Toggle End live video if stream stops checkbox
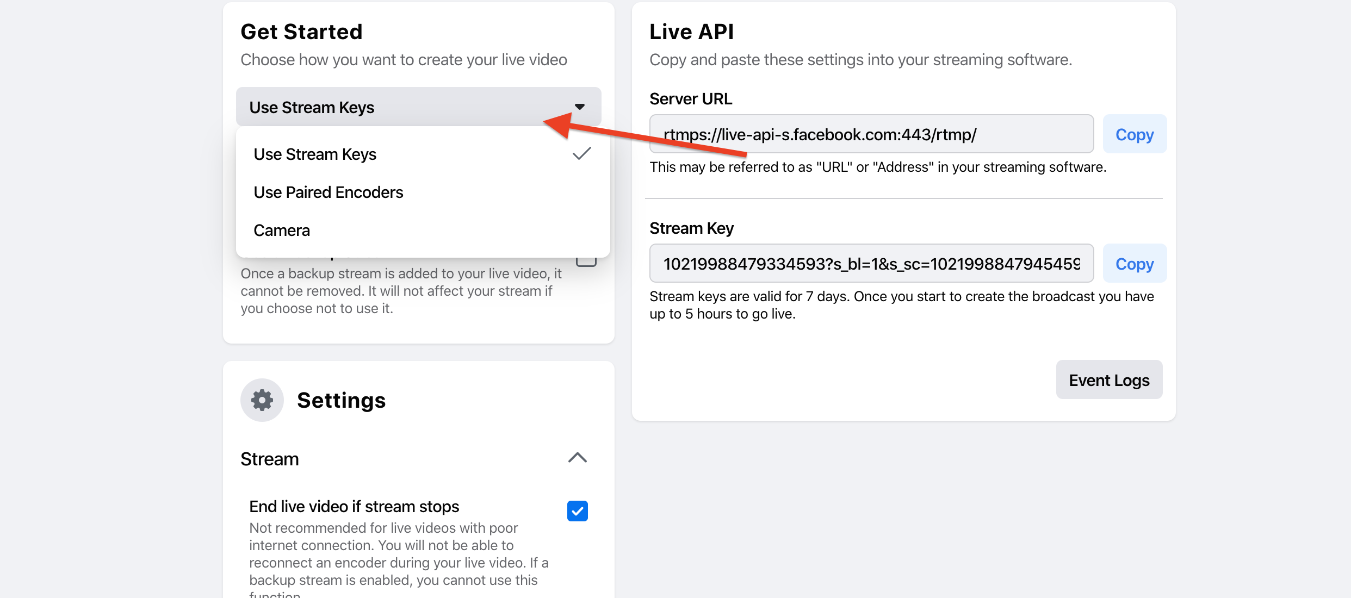The image size is (1351, 598). click(x=577, y=511)
